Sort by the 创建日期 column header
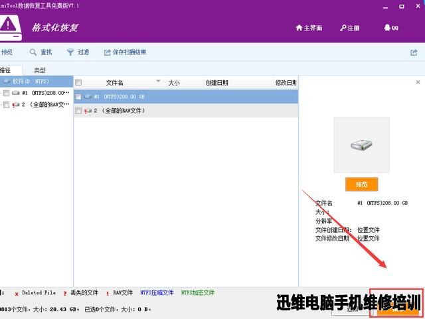Screen dimensions: 425x319 [x=217, y=83]
